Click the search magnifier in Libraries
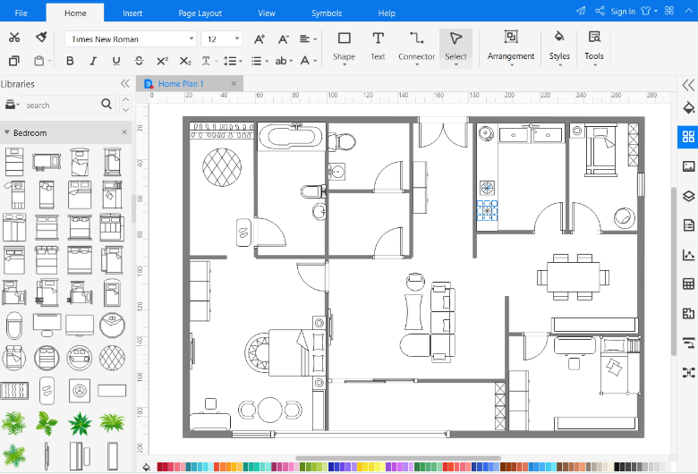The height and width of the screenshot is (474, 698). coord(106,104)
